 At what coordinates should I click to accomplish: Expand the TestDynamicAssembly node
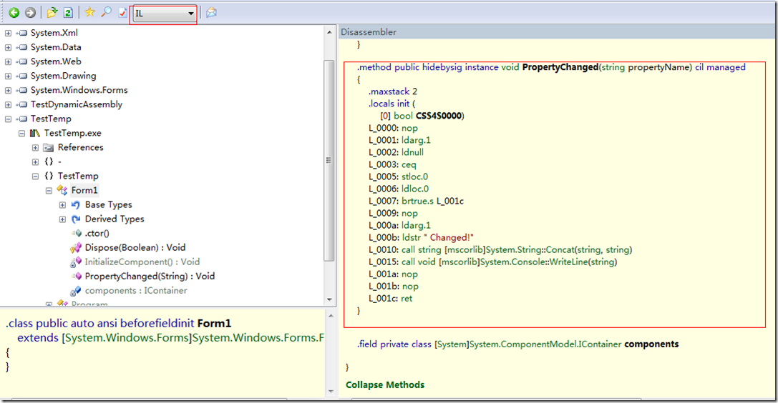pos(8,105)
